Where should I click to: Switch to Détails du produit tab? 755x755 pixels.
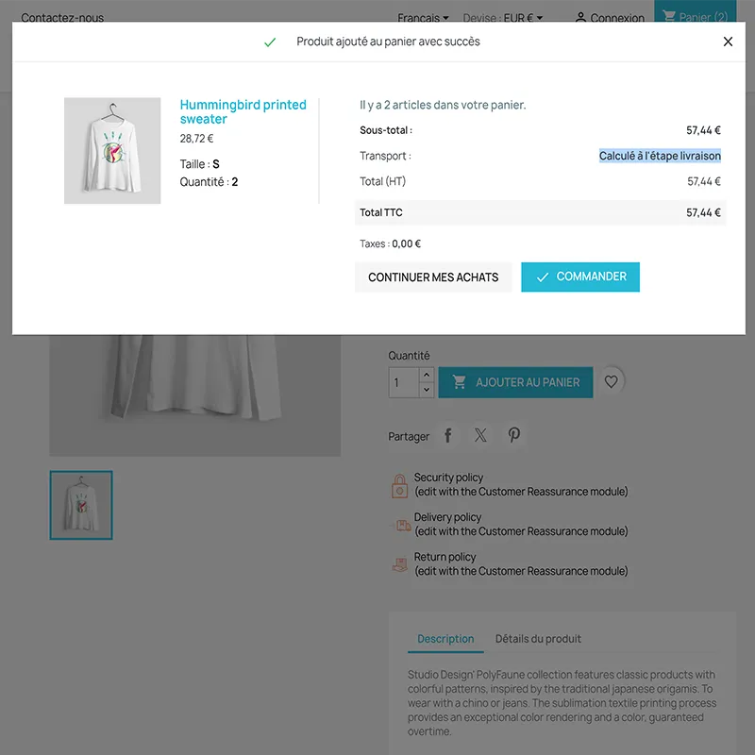click(x=538, y=639)
